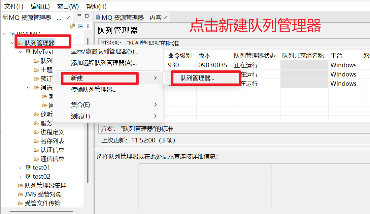The width and height of the screenshot is (370, 214).
Task: Click the 队列管理器集群 folder icon
Action: pyautogui.click(x=20, y=186)
